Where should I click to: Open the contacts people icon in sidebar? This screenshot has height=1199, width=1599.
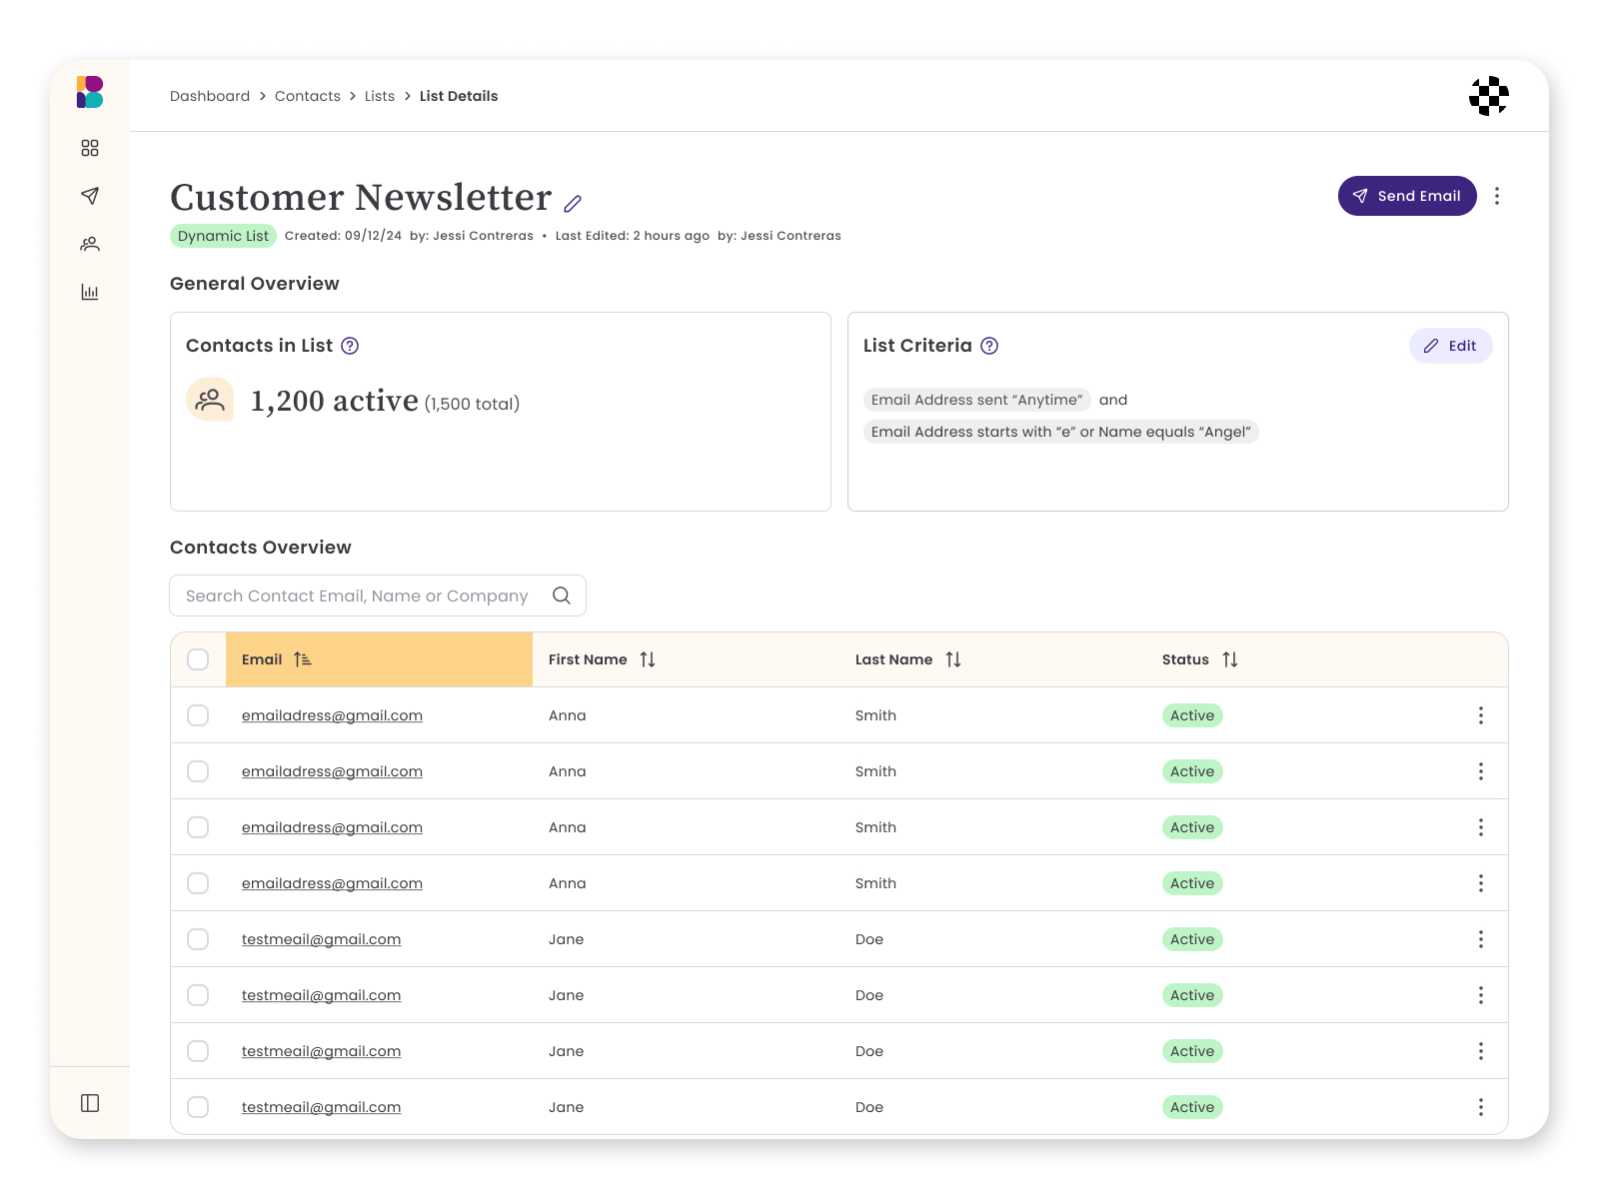point(90,244)
